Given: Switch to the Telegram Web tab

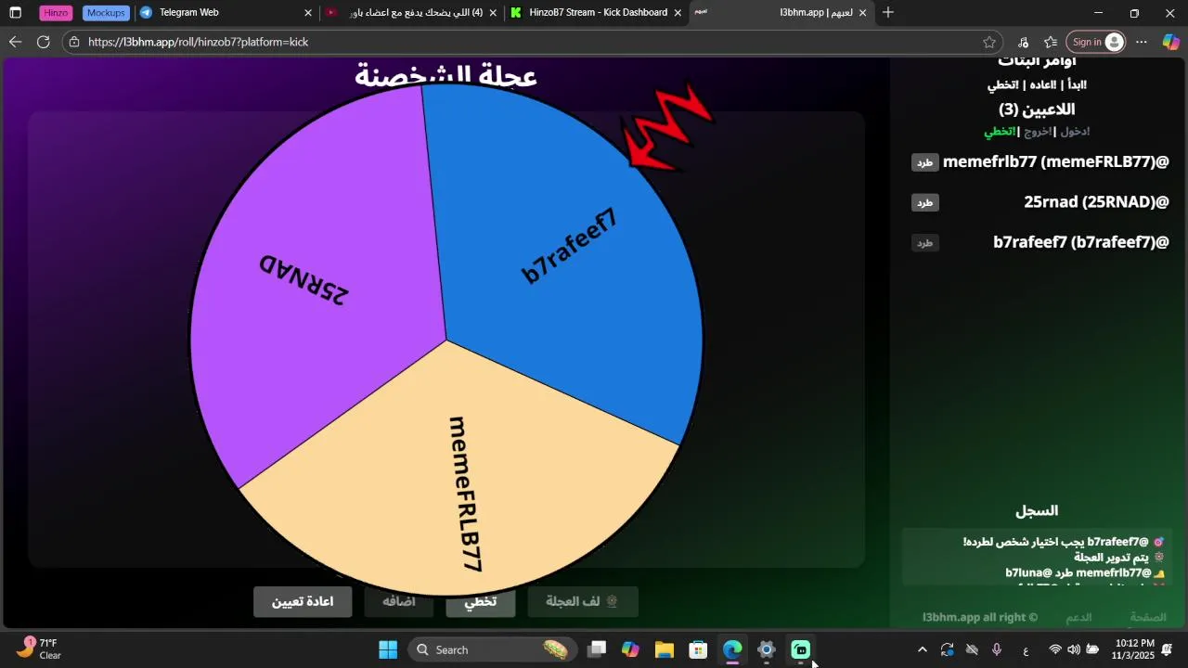Looking at the screenshot, I should pyautogui.click(x=226, y=13).
